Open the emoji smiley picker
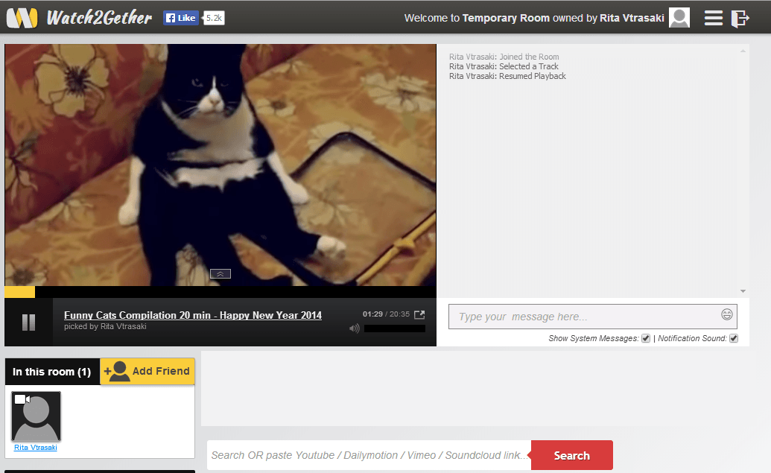The image size is (771, 473). point(727,314)
